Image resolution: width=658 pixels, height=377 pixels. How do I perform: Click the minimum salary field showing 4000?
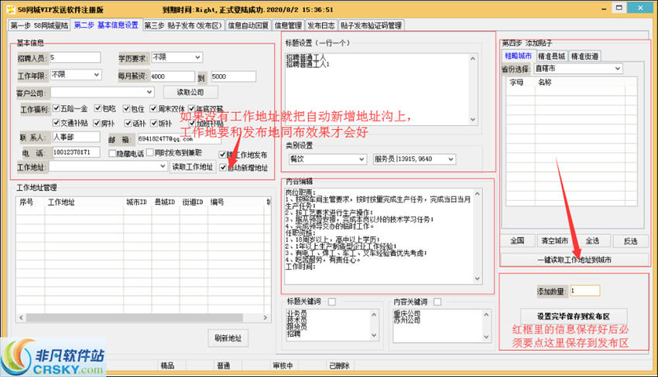point(172,76)
